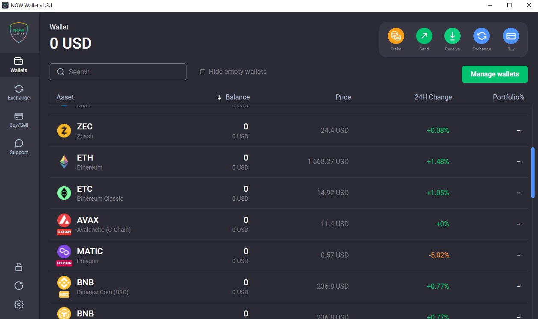This screenshot has width=538, height=319.
Task: Click the Zcash coin icon
Action: coord(64,131)
